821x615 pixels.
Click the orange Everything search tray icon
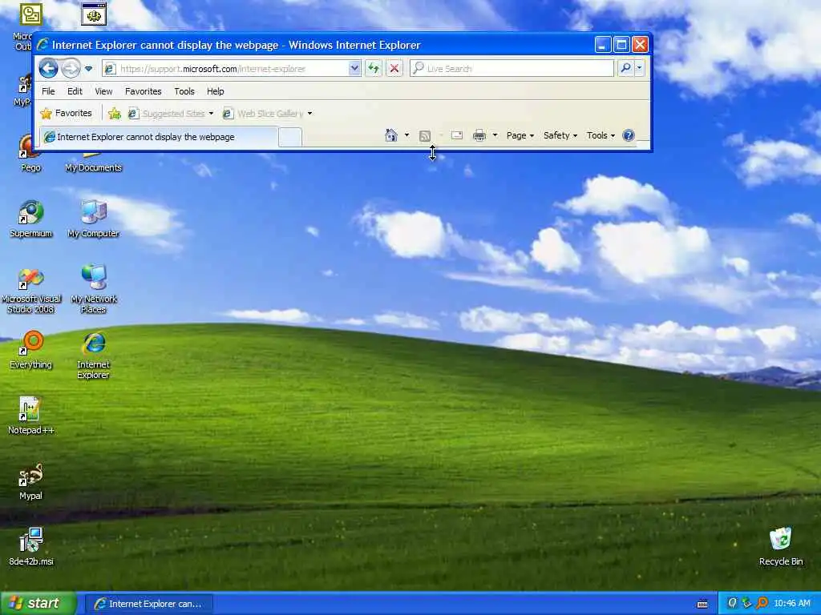tap(762, 603)
